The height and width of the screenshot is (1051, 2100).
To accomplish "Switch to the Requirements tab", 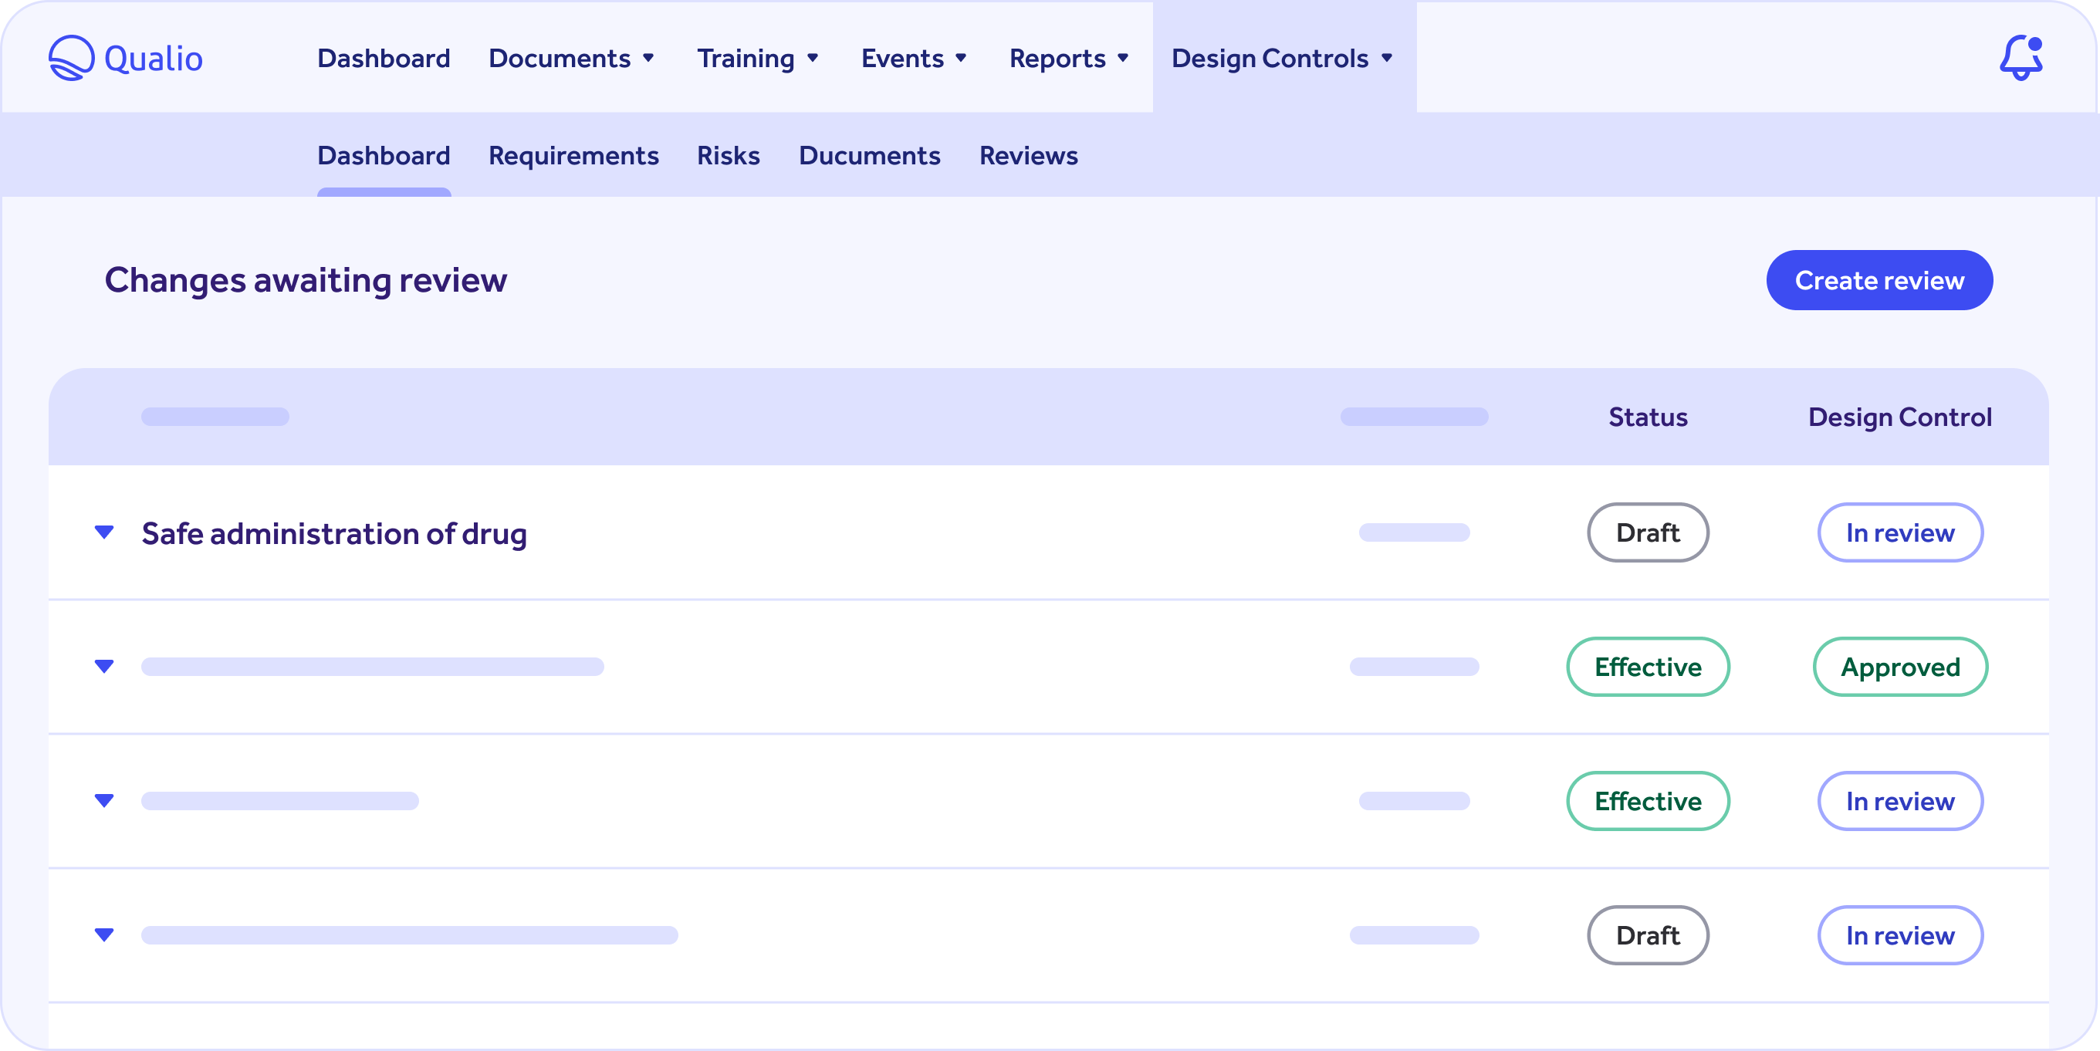I will tap(573, 156).
